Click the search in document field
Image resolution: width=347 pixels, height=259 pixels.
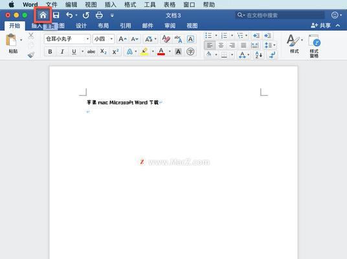point(280,15)
